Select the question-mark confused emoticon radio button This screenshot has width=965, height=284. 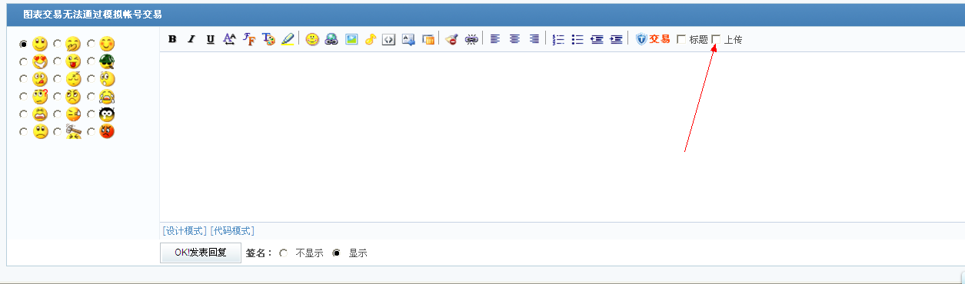click(23, 97)
